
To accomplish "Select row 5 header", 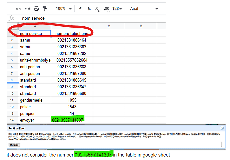I will pyautogui.click(x=12, y=60).
